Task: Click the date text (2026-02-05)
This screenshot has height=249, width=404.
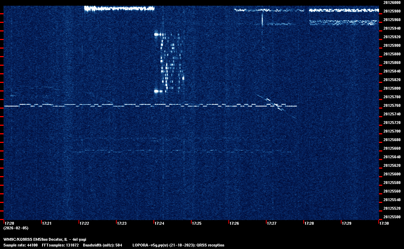Action: click(16, 228)
